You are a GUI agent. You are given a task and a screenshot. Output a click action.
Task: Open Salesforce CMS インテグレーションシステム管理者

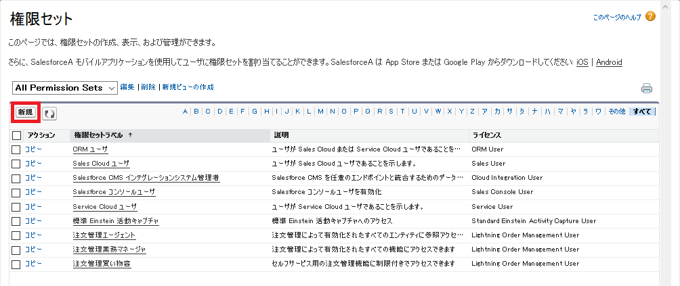(146, 178)
